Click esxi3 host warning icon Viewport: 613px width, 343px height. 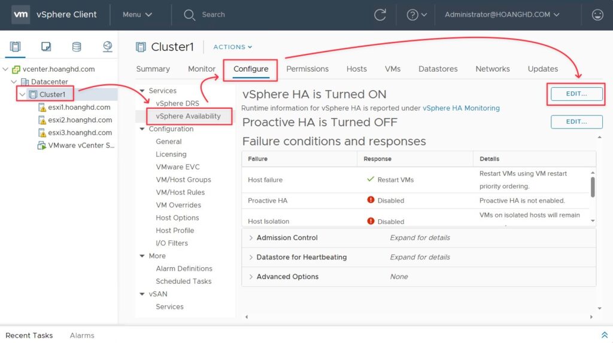[42, 133]
